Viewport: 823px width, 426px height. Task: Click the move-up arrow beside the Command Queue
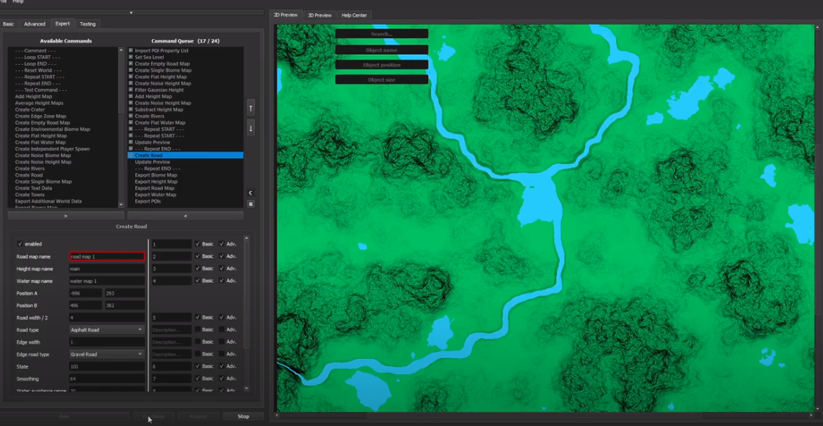coord(250,107)
